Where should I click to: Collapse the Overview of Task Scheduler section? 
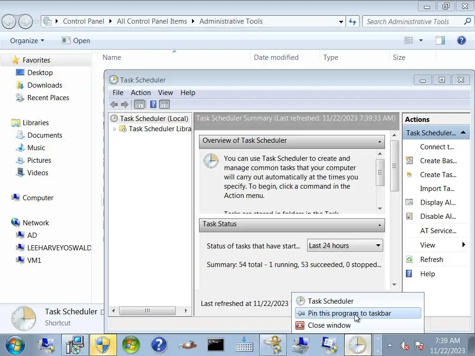click(379, 141)
